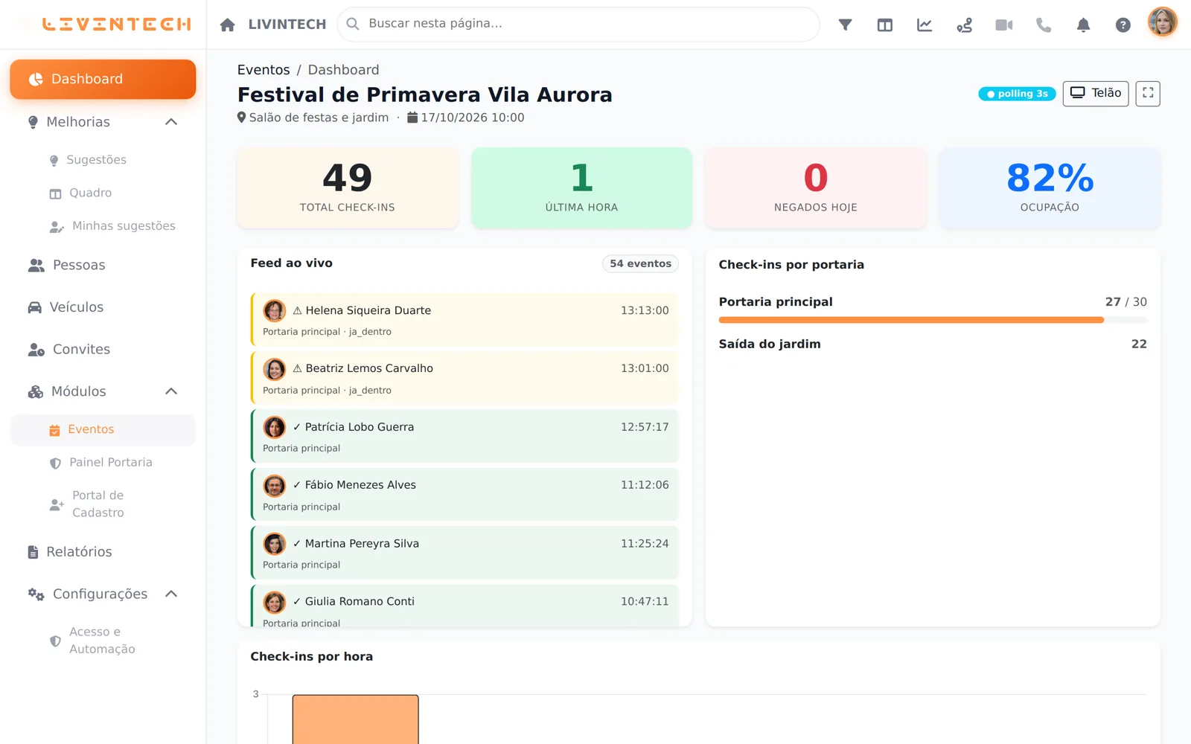The height and width of the screenshot is (744, 1191).
Task: Collapse the Módulos section chevron
Action: pyautogui.click(x=171, y=391)
